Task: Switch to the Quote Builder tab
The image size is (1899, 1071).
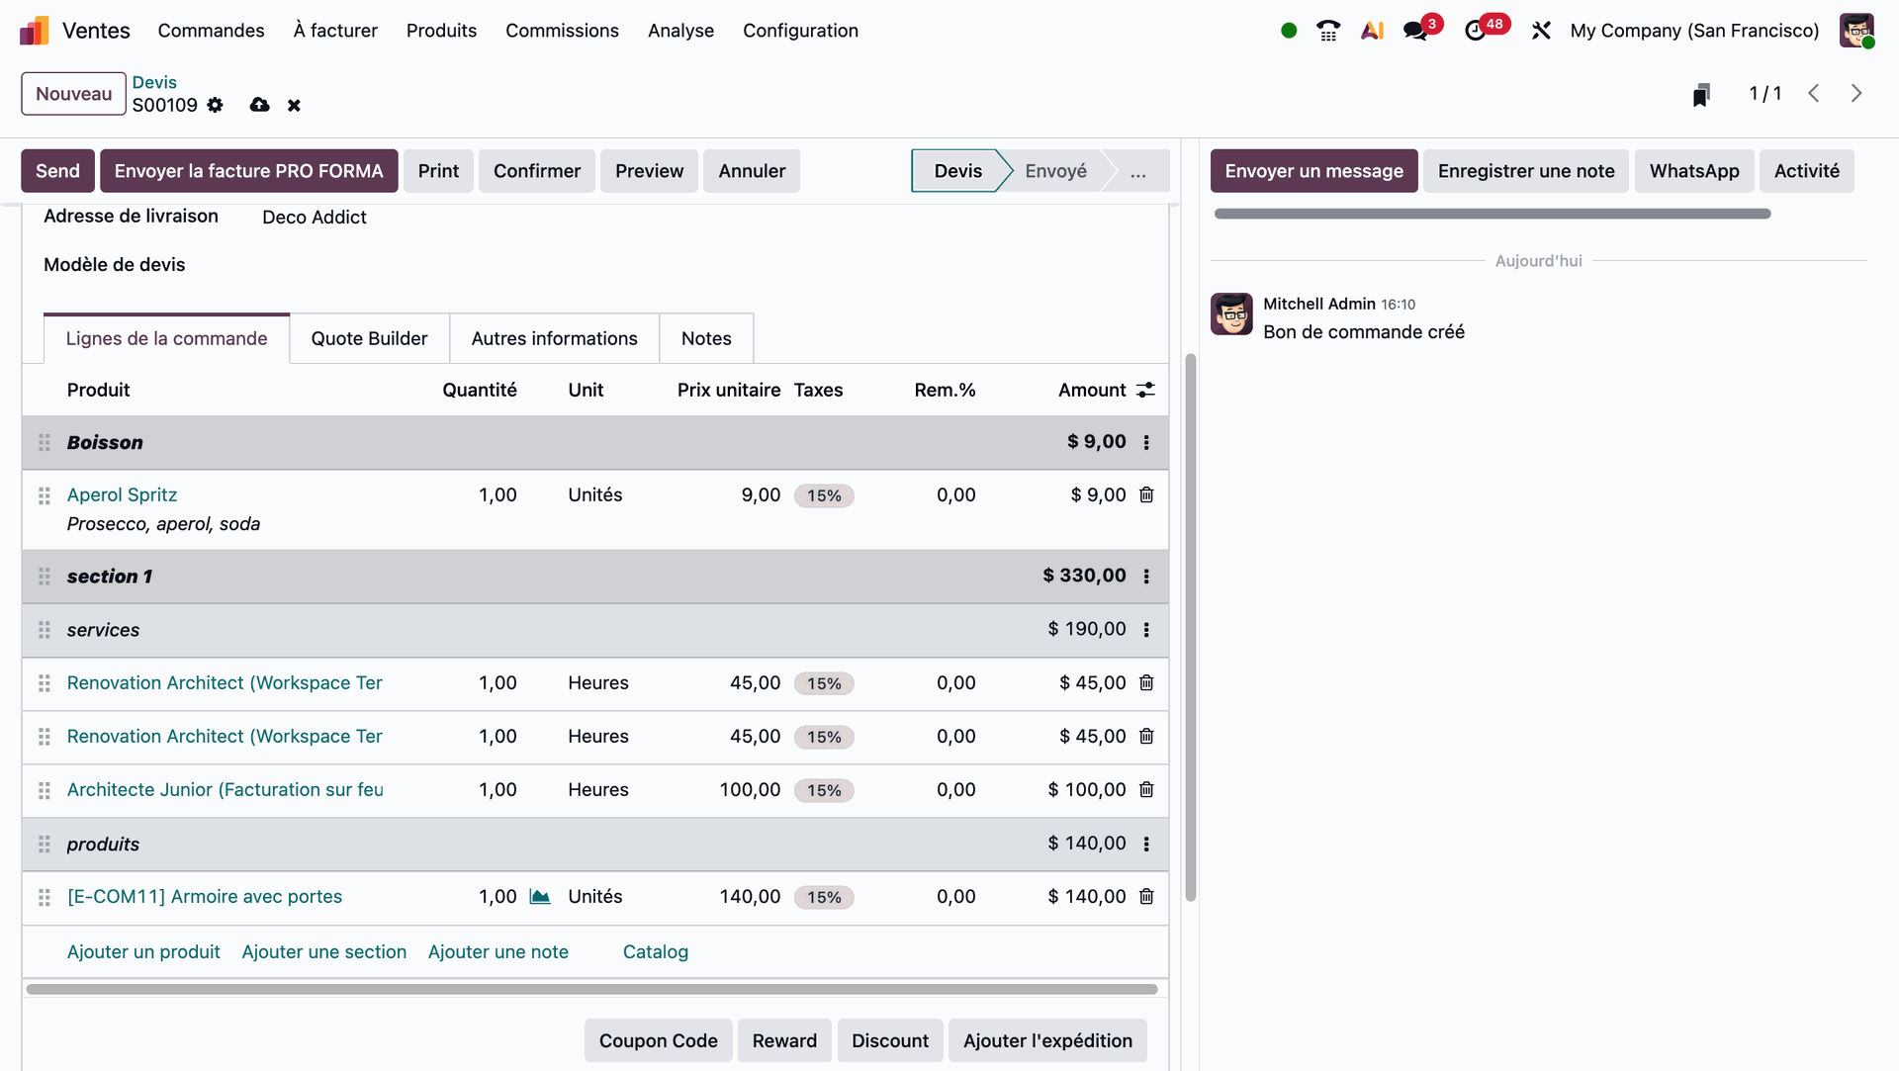Action: [369, 338]
